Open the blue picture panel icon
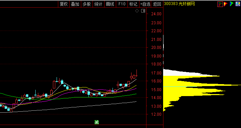 pyautogui.click(x=238, y=4)
